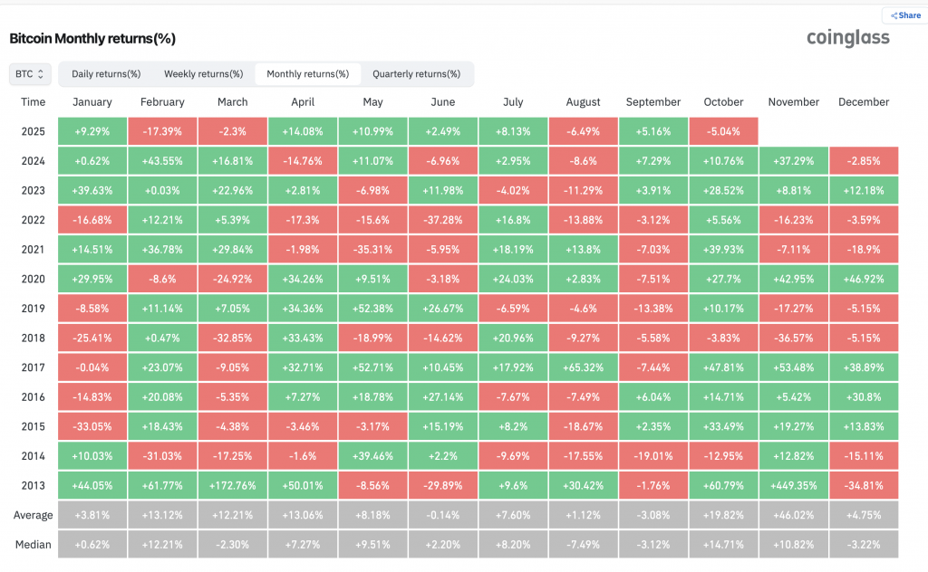Click the November average cell showing +46.02%
The image size is (928, 572).
pos(793,515)
